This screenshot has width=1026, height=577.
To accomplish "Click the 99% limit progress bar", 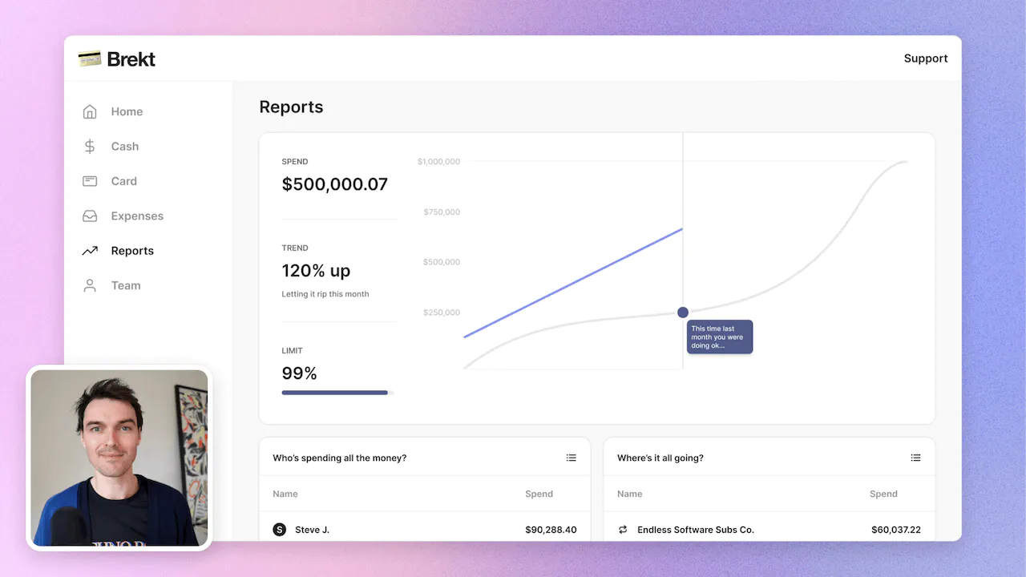I will click(337, 393).
